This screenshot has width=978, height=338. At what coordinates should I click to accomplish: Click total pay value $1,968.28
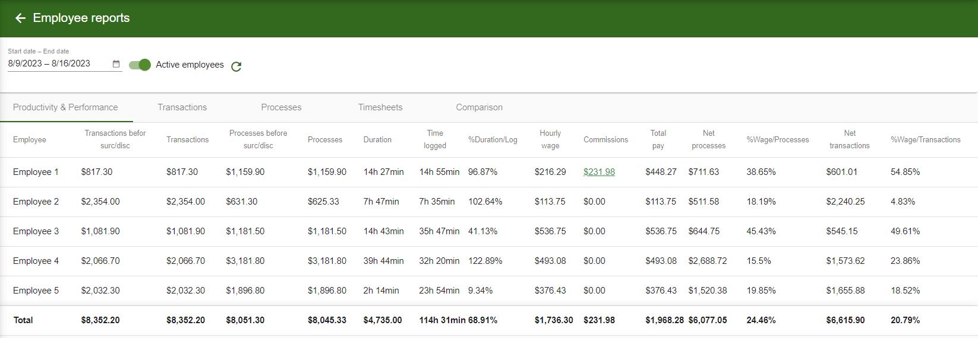[664, 320]
